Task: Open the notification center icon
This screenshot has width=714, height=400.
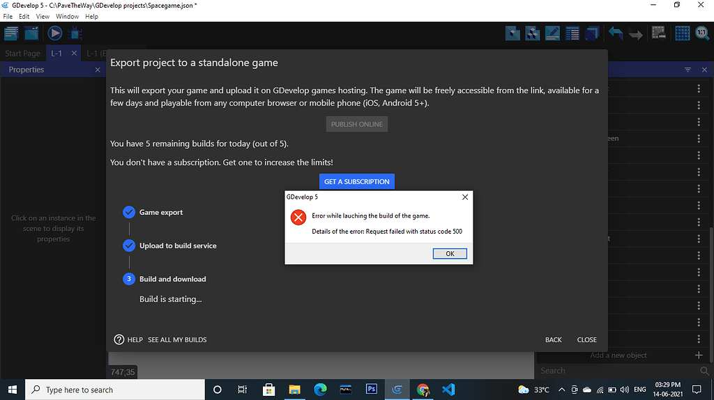Action: coord(697,390)
